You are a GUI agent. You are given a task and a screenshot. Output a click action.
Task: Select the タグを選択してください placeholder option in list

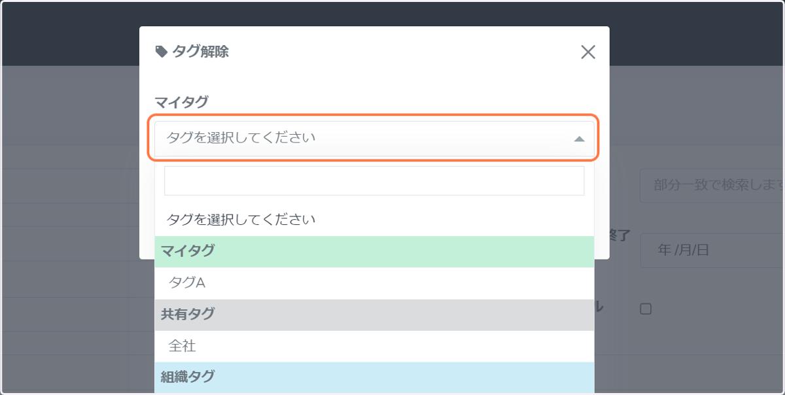coord(374,220)
